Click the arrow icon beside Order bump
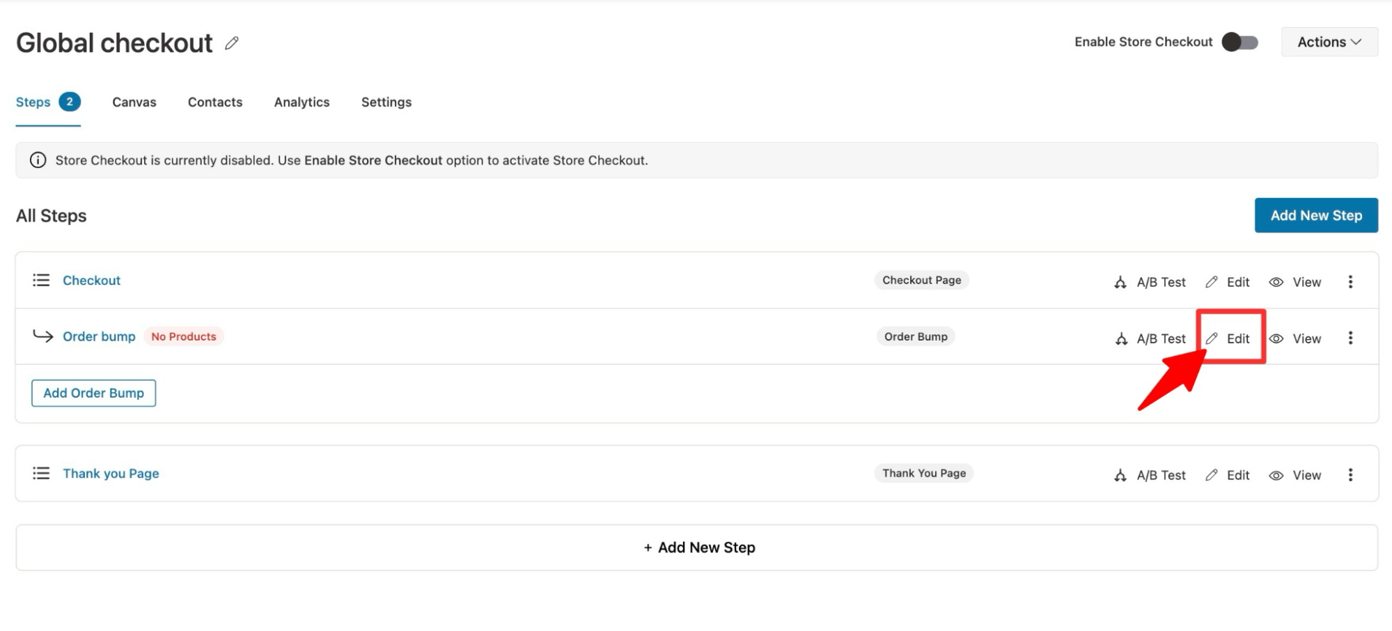Viewport: 1392px width, 631px height. tap(43, 336)
